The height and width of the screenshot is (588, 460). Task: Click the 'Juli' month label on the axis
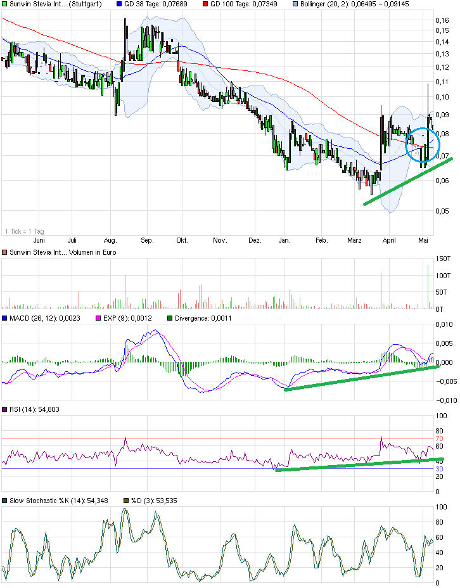point(72,240)
